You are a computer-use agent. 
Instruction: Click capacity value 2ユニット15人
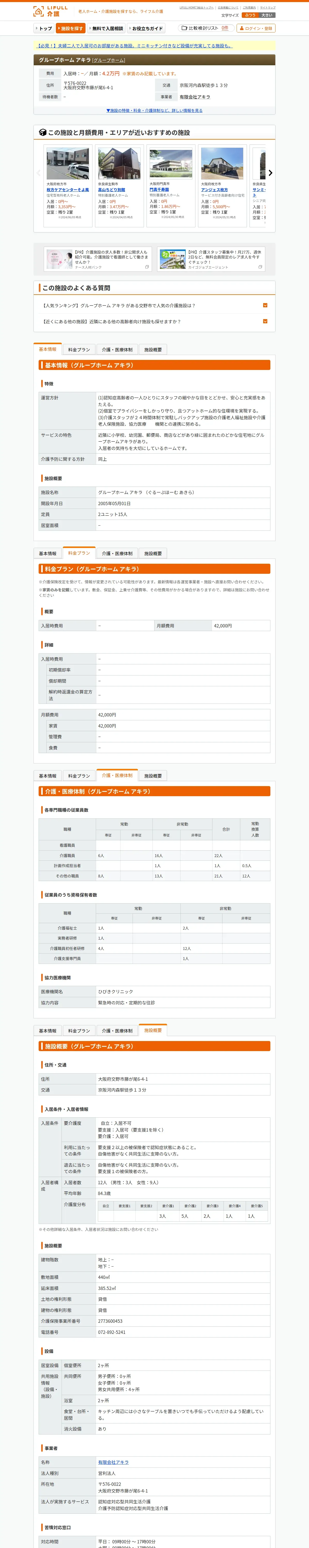(x=112, y=514)
